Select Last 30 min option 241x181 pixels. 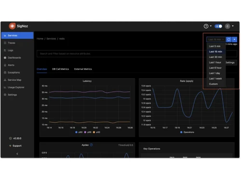[x=216, y=57]
